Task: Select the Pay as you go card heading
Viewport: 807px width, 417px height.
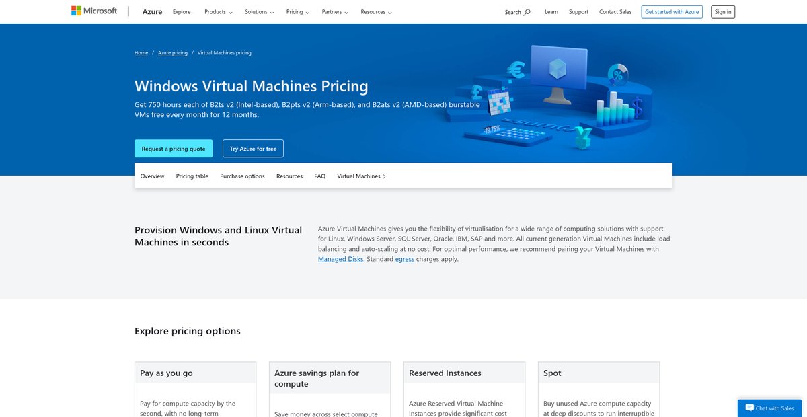Action: (x=166, y=373)
